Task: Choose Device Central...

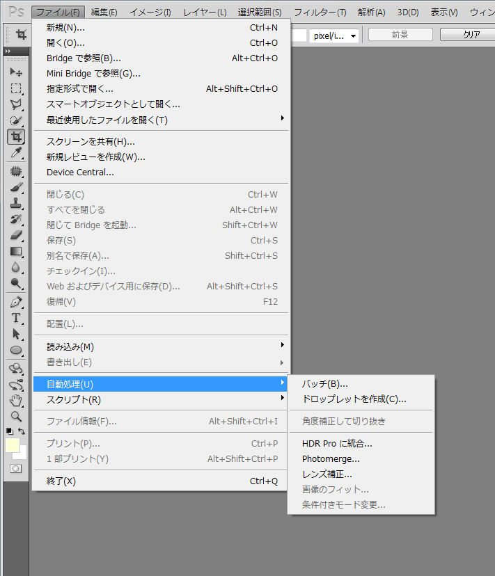Action: click(161, 172)
